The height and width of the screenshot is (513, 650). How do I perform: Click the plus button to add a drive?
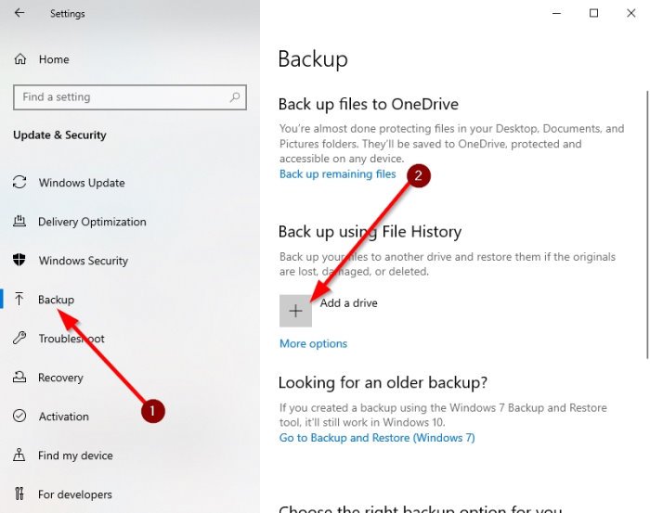click(x=295, y=311)
